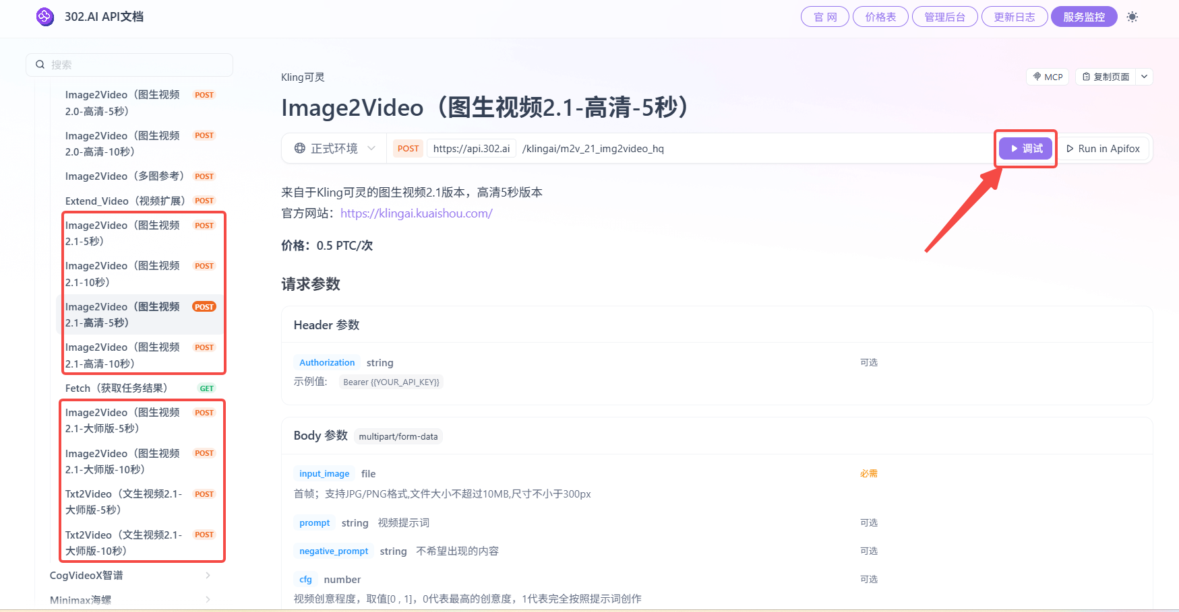This screenshot has height=612, width=1179.
Task: Click the https://api.302.ai base URL
Action: [471, 148]
